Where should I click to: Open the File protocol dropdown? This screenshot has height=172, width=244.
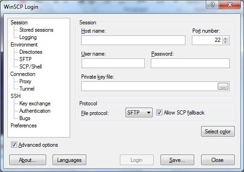[139, 112]
